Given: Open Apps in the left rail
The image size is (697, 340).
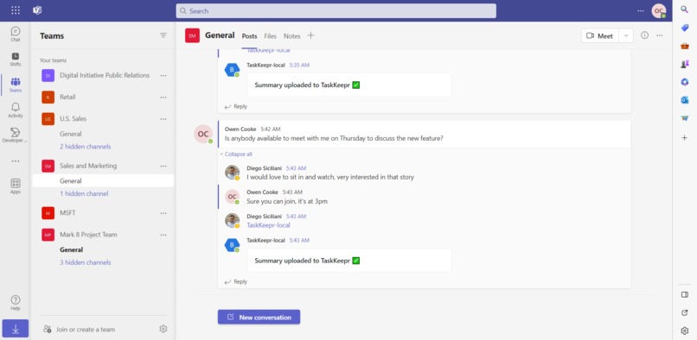Looking at the screenshot, I should [16, 186].
